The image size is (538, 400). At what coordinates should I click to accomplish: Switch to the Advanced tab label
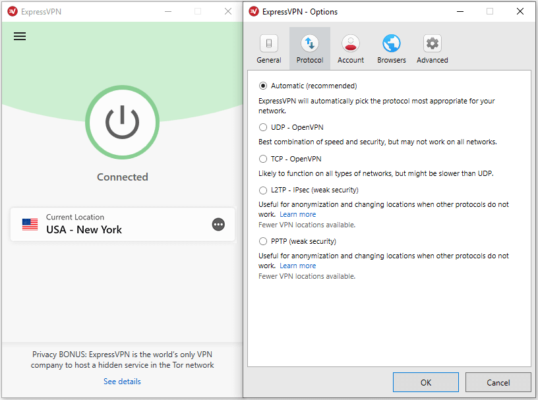(433, 60)
